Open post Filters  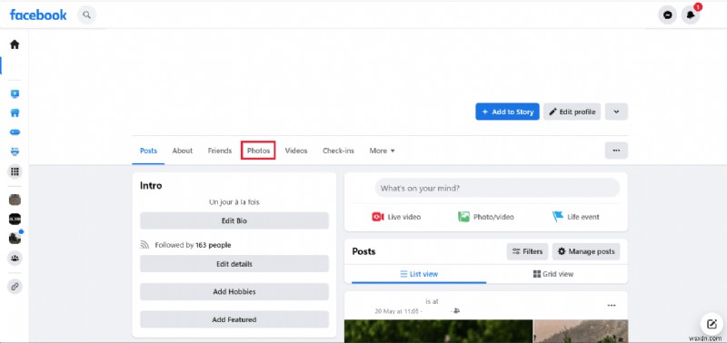(528, 251)
